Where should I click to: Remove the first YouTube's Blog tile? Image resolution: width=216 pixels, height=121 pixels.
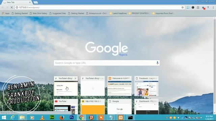[75, 78]
